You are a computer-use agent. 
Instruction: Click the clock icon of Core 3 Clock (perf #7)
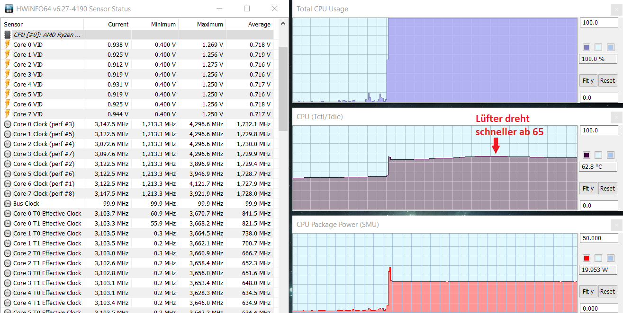pos(8,154)
